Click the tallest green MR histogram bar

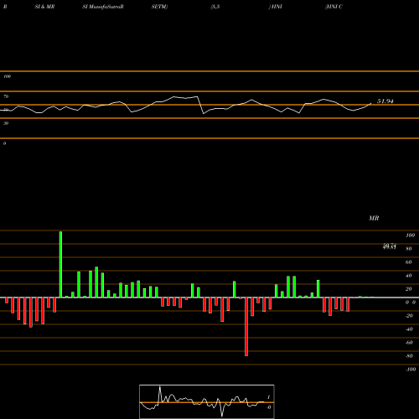(60, 264)
